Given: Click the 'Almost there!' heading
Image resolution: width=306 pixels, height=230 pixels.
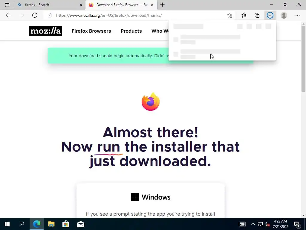Looking at the screenshot, I should pyautogui.click(x=151, y=132).
